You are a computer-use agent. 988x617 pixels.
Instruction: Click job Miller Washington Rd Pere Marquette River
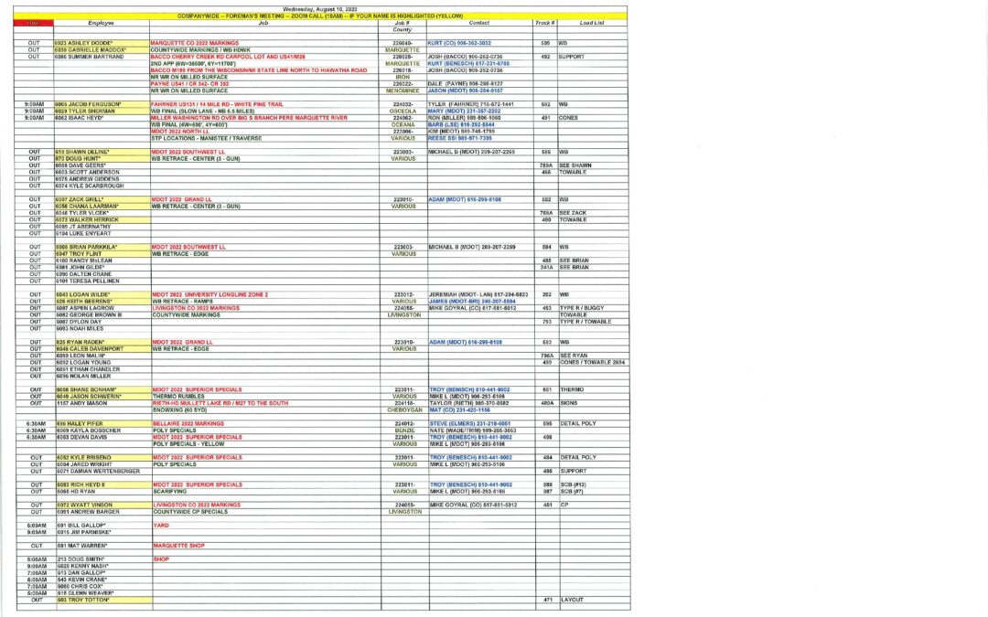click(x=249, y=118)
